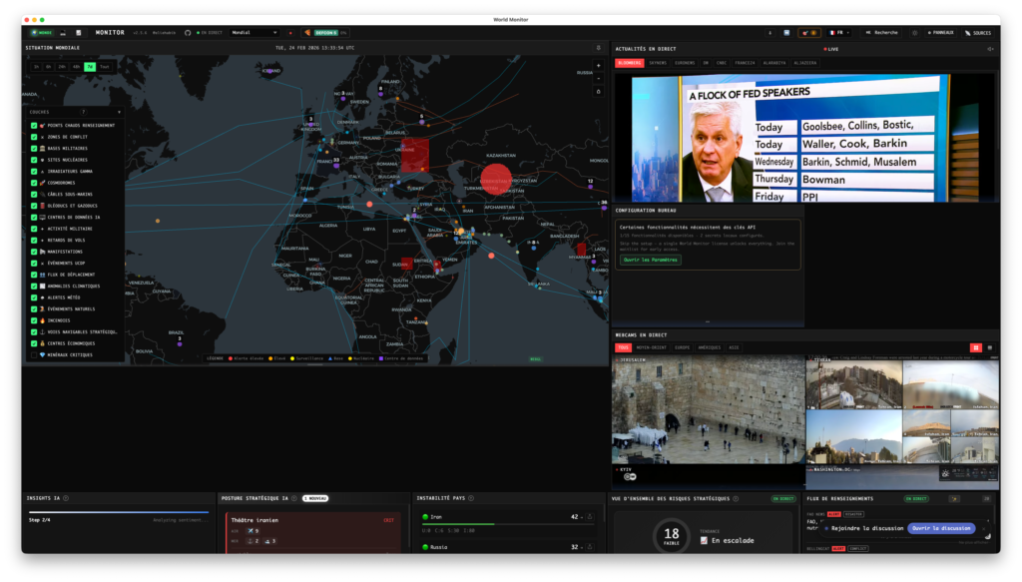Open the FR language selector dropdown
Image resolution: width=1022 pixels, height=582 pixels.
click(x=838, y=32)
